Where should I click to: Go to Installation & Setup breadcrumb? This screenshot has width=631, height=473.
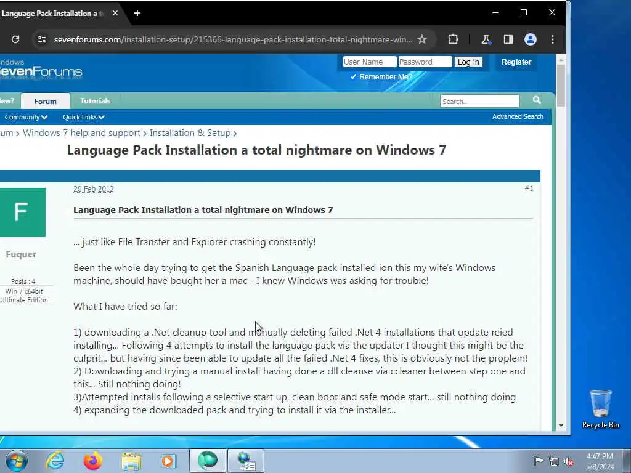coord(190,133)
